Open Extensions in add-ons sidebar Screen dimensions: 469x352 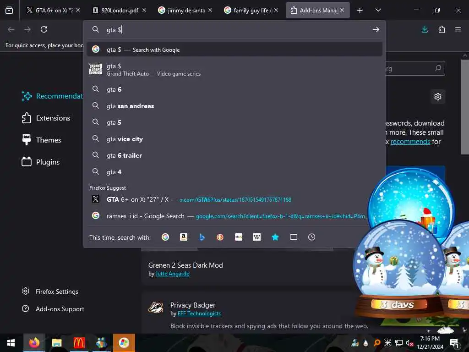pos(46,118)
